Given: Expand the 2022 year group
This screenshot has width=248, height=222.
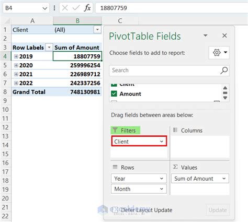Looking at the screenshot, I should [x=16, y=83].
